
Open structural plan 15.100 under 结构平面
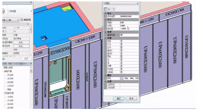(10, 75)
